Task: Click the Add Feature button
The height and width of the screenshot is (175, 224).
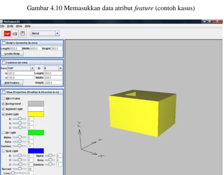Action: coord(12,83)
